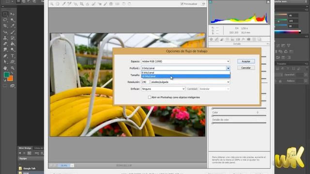Select the Camera Raw White Balance tool
This screenshot has height=174, width=310.
click(63, 4)
